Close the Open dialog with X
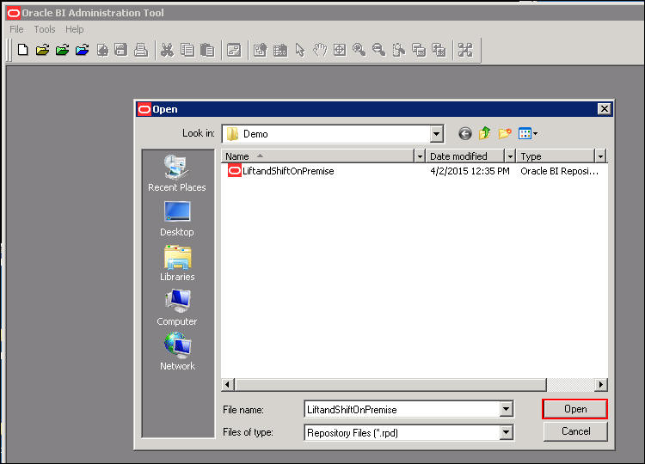Screen dimensions: 645x464 coord(605,109)
